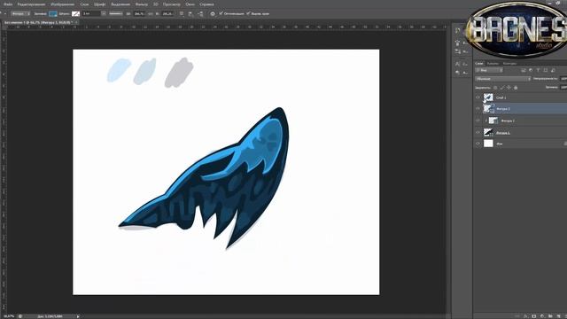Image resolution: width=567 pixels, height=319 pixels.
Task: Open the path arrangement icon
Action: (x=200, y=14)
